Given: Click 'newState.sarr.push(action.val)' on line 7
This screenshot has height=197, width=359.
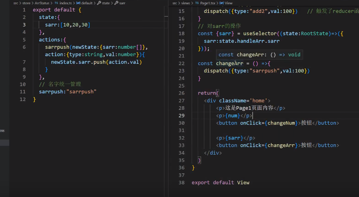Looking at the screenshot, I should (x=96, y=62).
